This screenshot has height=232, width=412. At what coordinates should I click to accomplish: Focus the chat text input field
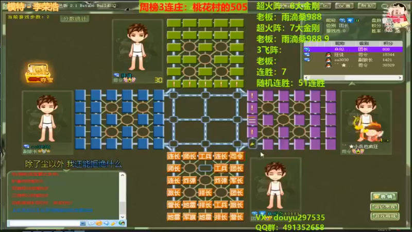[x=44, y=223]
